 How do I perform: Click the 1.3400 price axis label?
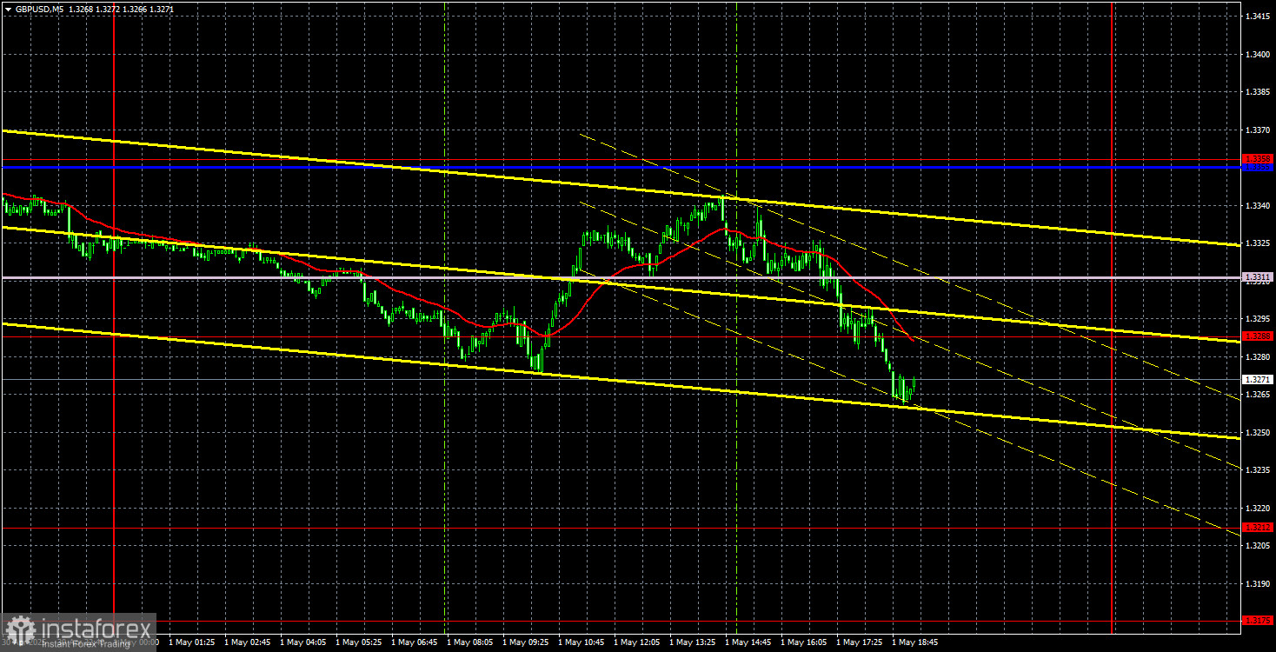1259,55
